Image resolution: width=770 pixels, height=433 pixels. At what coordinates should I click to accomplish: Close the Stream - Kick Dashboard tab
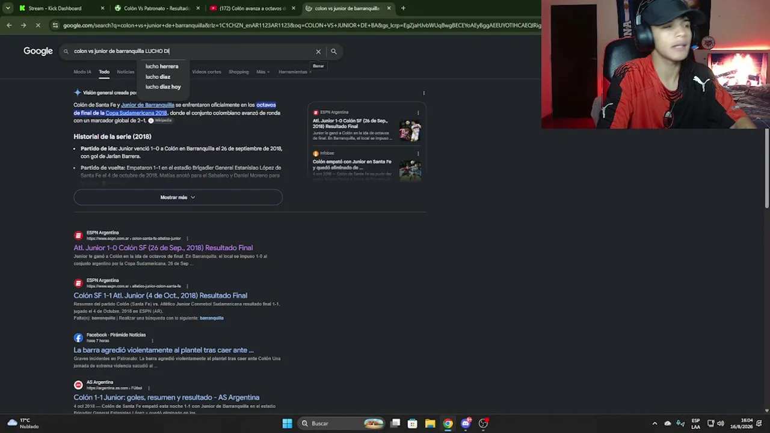[x=102, y=8]
